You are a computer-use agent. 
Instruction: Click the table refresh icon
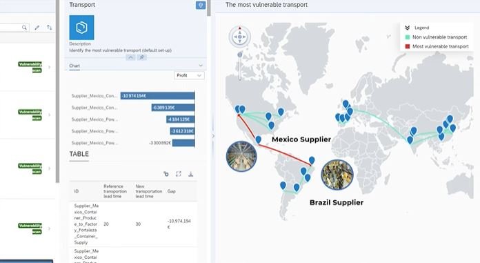(x=166, y=174)
